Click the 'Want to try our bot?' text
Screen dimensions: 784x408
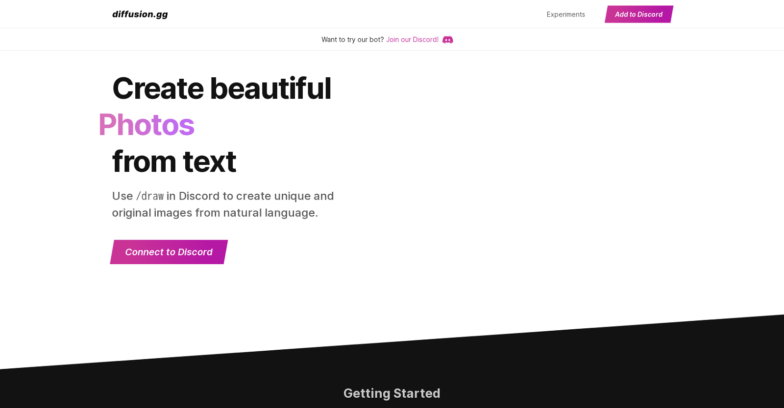tap(352, 40)
